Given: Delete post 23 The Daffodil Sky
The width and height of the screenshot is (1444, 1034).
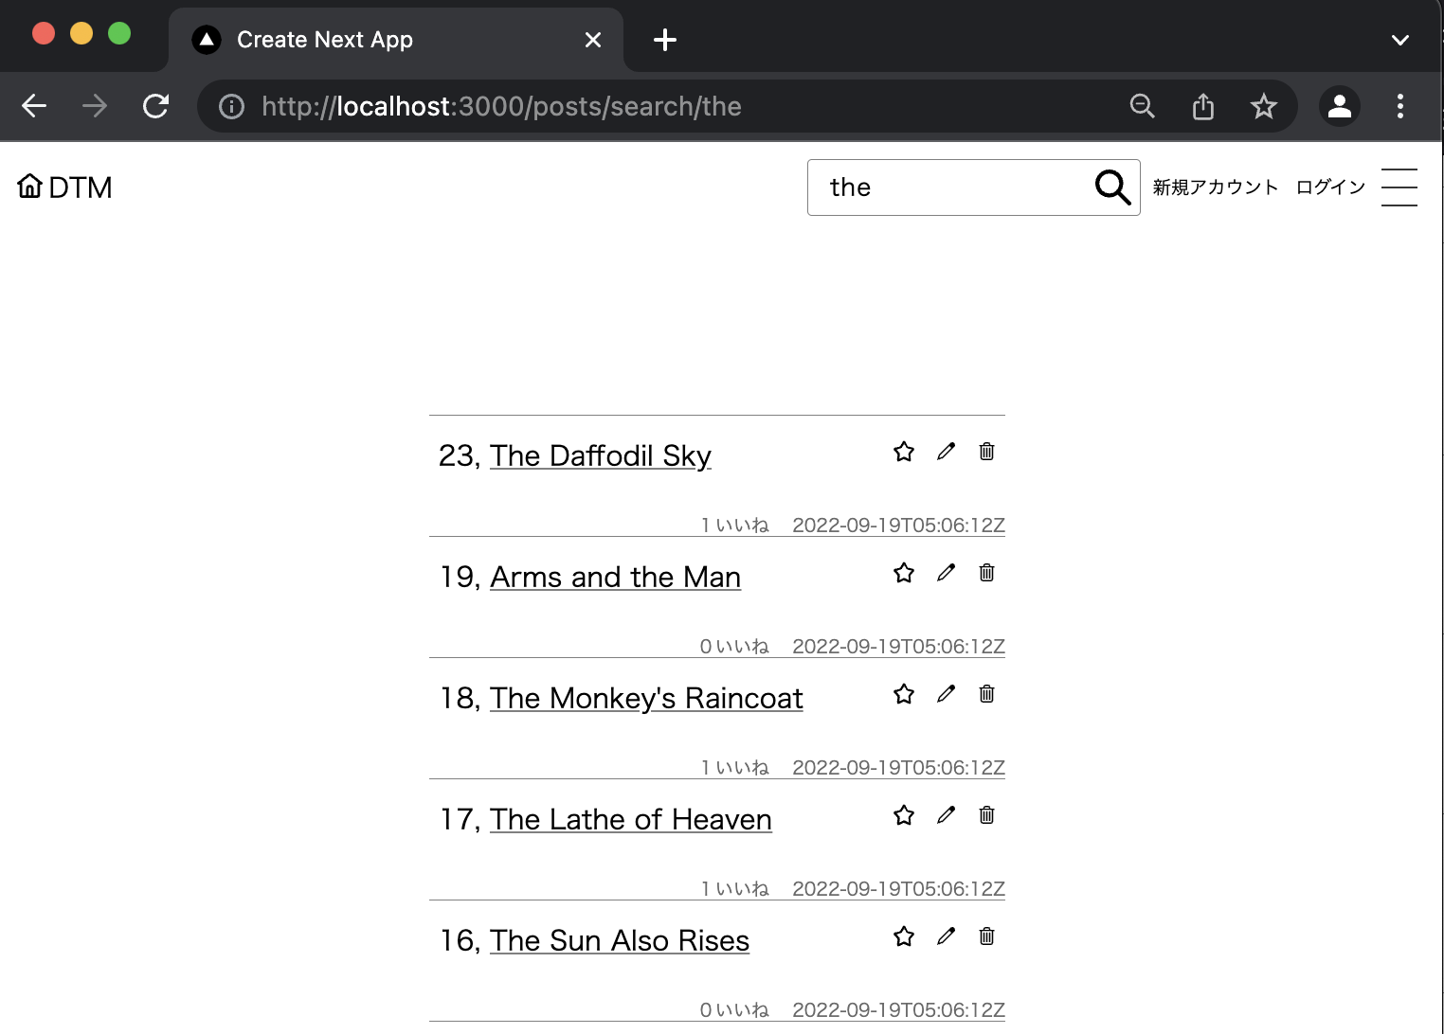Looking at the screenshot, I should [x=986, y=452].
